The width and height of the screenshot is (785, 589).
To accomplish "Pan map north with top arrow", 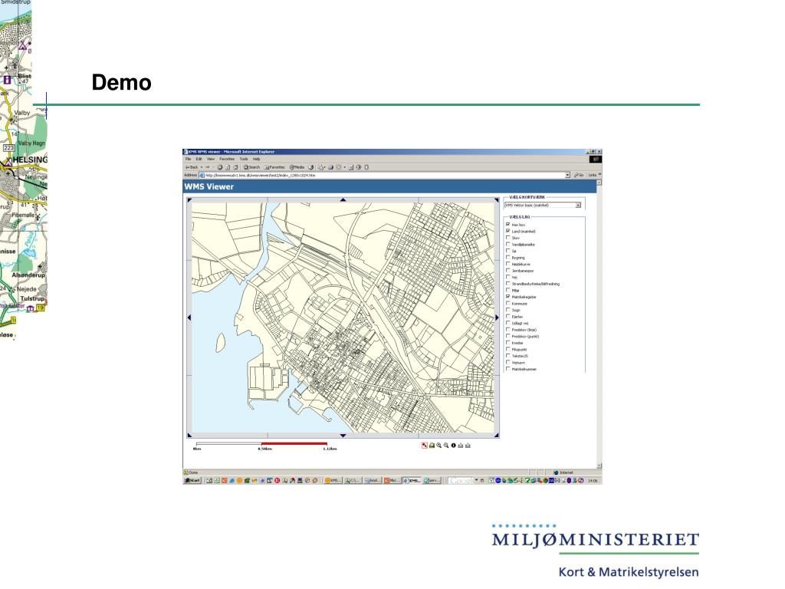I will [343, 200].
